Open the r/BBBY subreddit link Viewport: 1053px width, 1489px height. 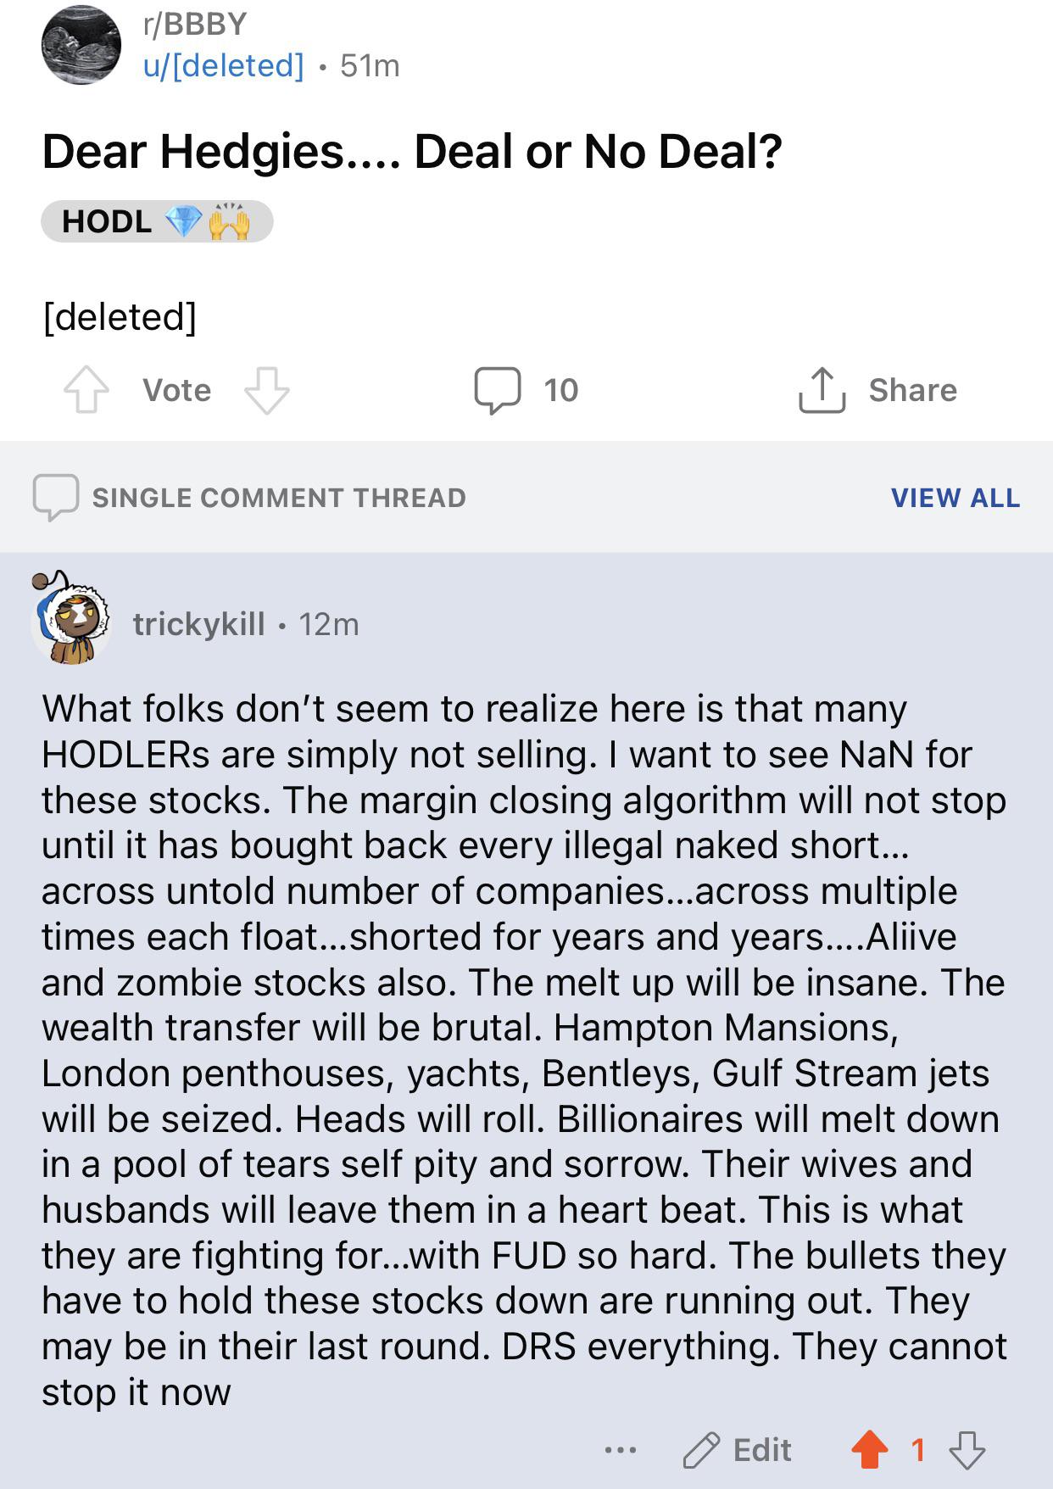tap(195, 24)
